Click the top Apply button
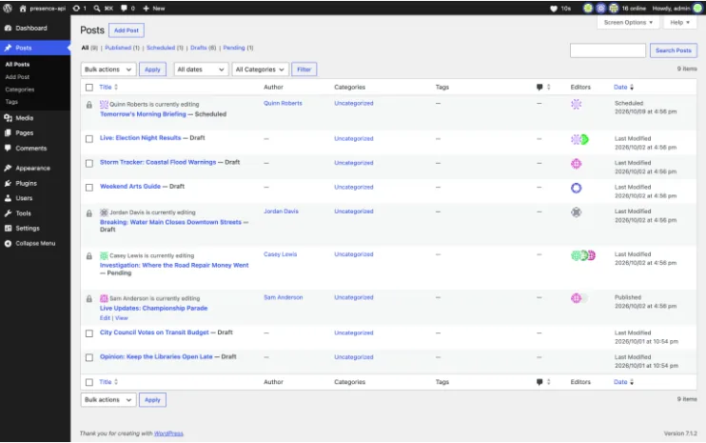Viewport: 706px width, 443px height. (152, 70)
